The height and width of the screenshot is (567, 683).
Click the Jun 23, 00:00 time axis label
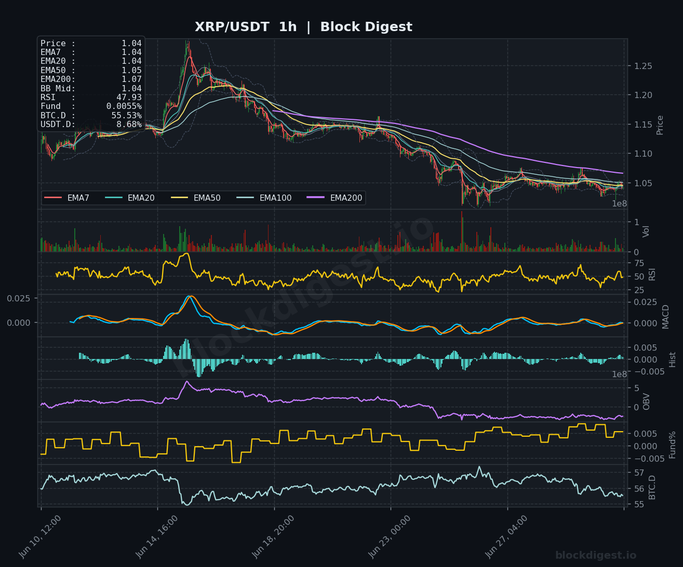(x=390, y=537)
